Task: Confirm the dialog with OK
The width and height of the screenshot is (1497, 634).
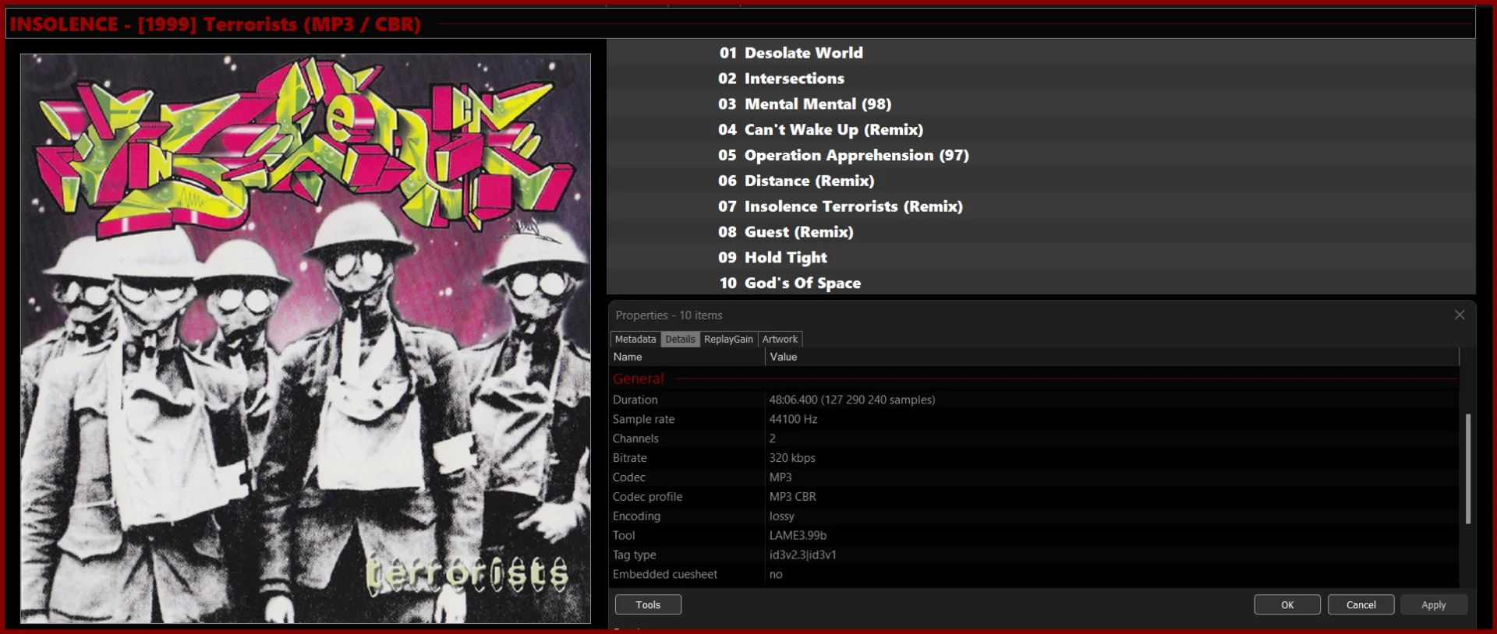Action: tap(1287, 604)
